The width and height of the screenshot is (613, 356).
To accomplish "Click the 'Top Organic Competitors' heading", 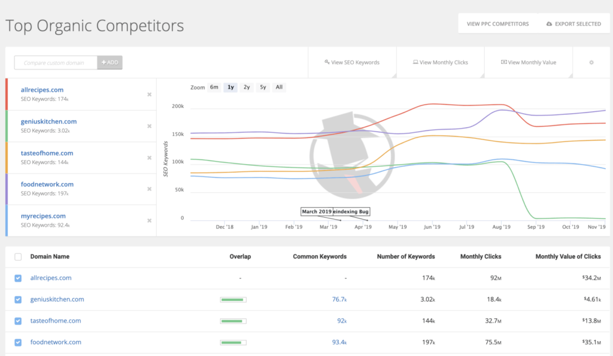I will pos(95,26).
